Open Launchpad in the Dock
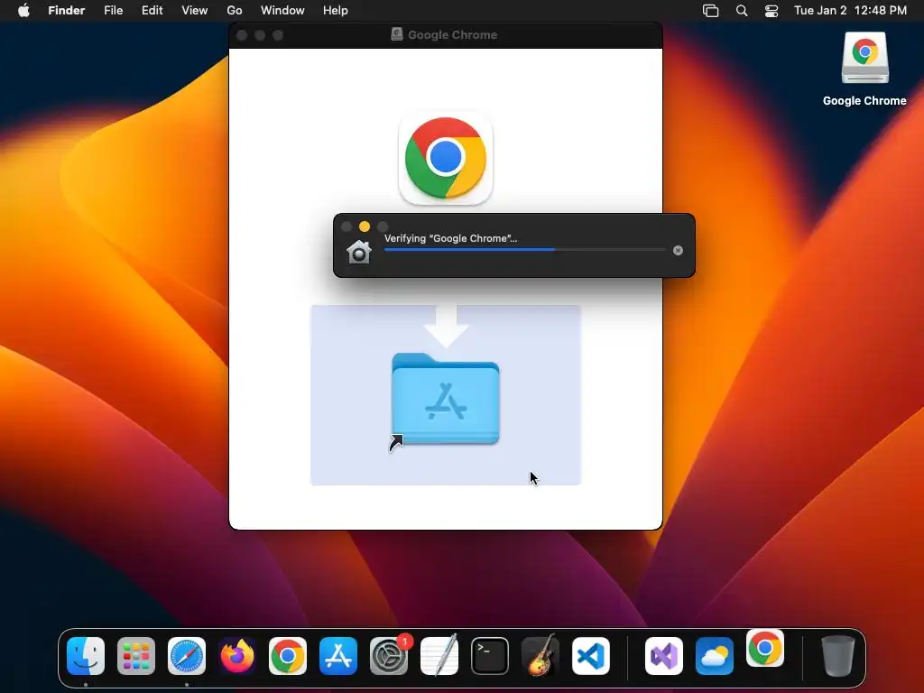The height and width of the screenshot is (693, 924). coord(136,656)
